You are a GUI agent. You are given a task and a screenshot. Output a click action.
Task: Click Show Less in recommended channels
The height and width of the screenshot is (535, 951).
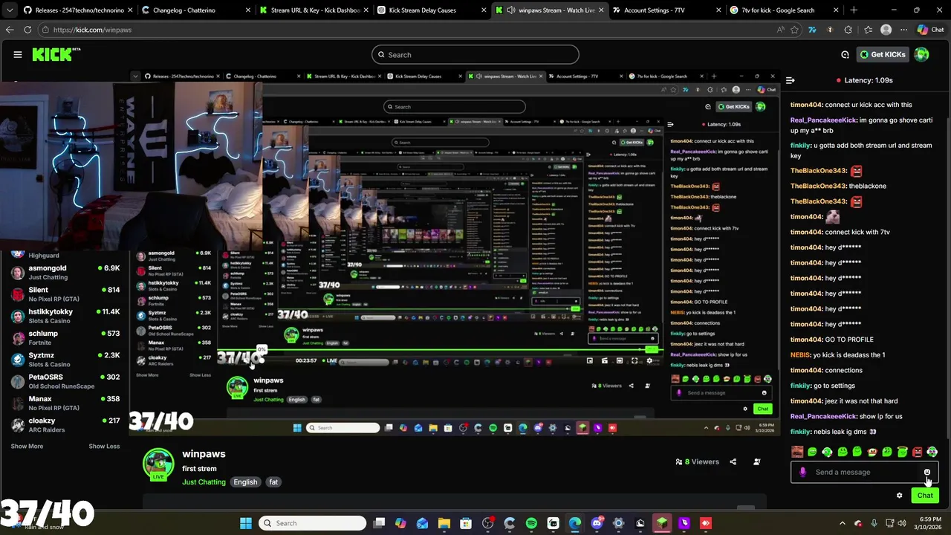pyautogui.click(x=104, y=447)
